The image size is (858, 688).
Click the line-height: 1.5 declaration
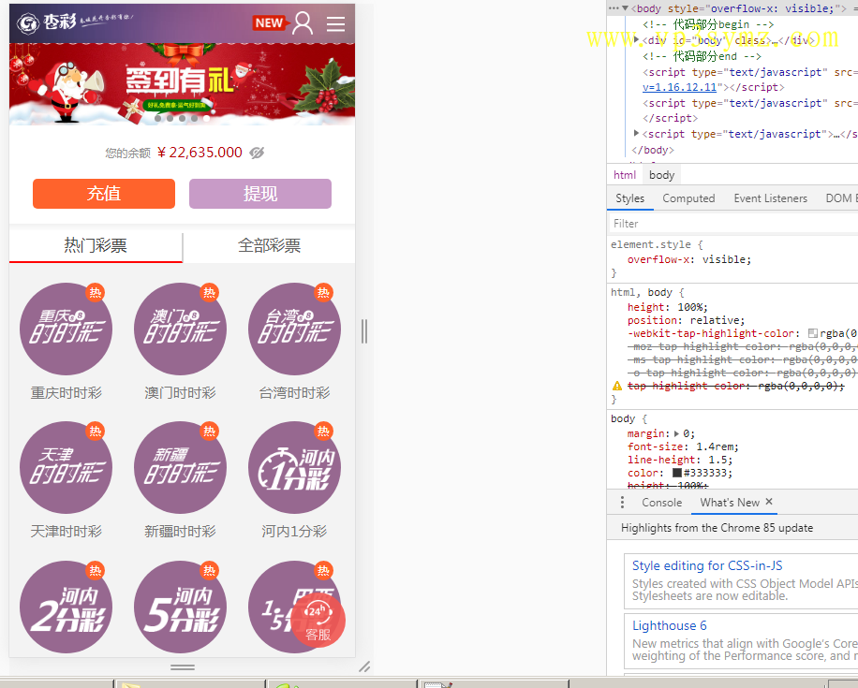click(680, 460)
